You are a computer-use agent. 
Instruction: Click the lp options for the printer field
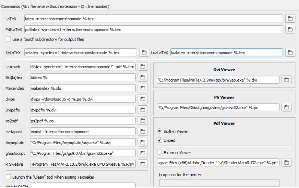(219, 183)
